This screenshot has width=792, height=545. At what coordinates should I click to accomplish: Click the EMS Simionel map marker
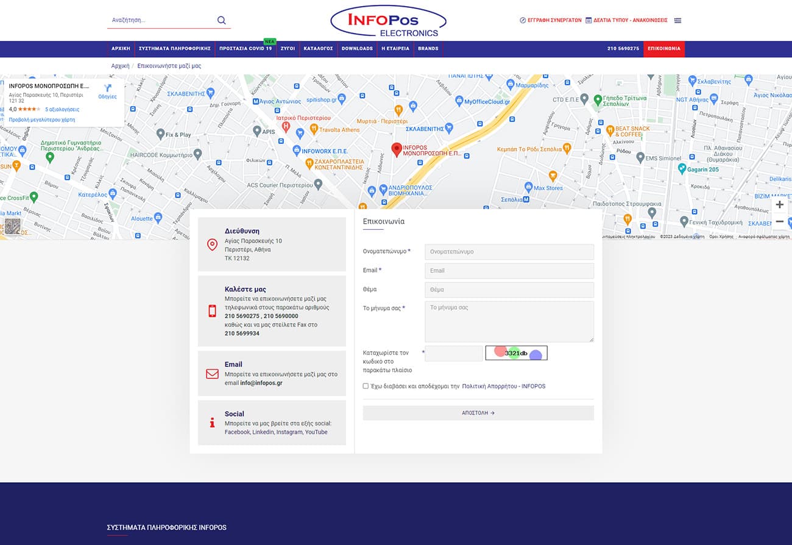640,157
